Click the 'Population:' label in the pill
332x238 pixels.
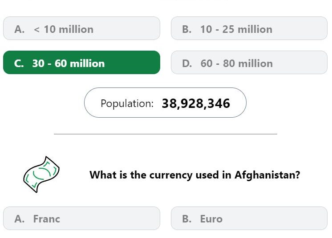click(127, 103)
